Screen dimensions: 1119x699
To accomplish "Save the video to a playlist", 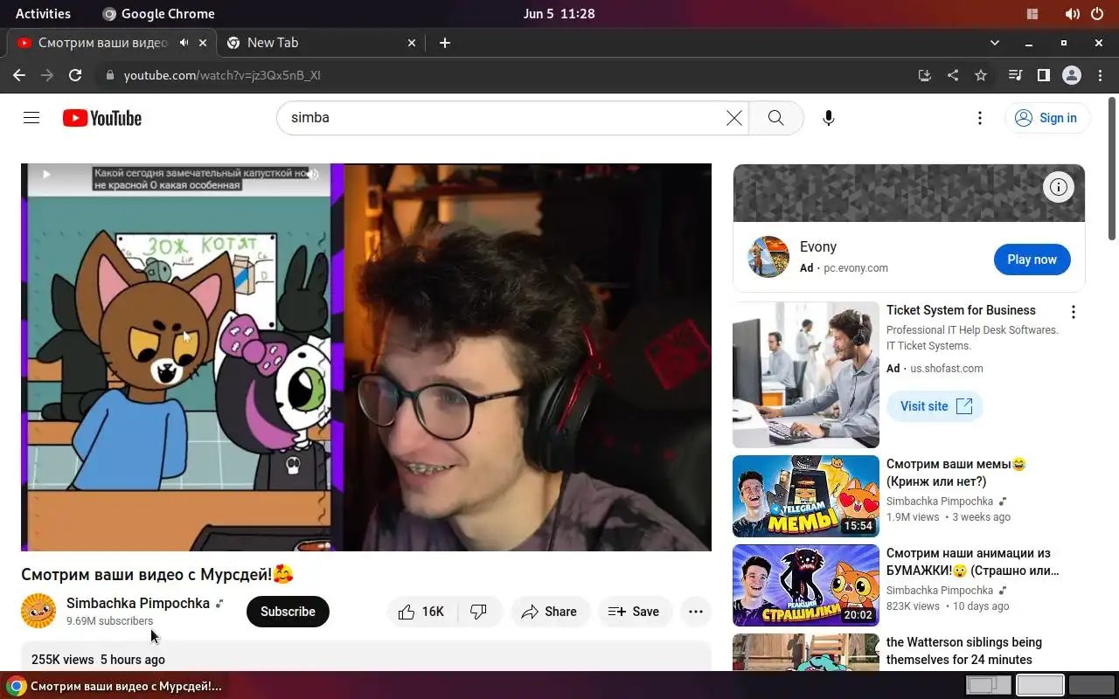I will 635,612.
